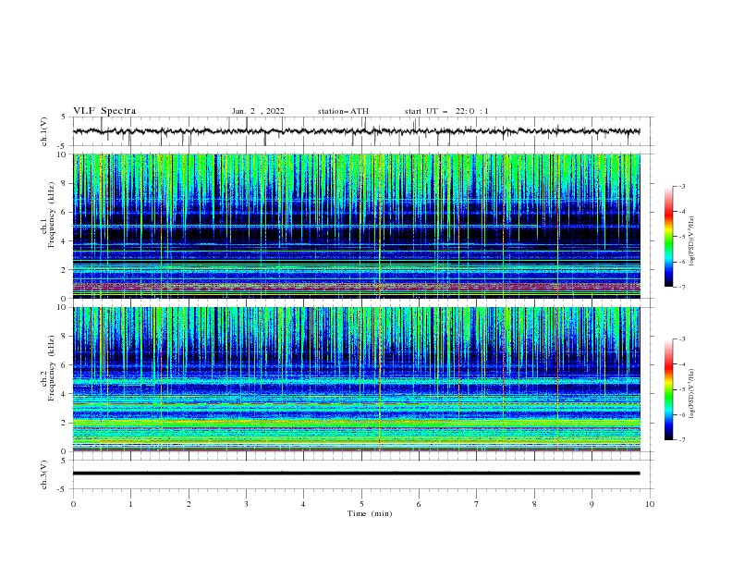
Task: Click the time axis tick label '5'
Action: pos(361,504)
